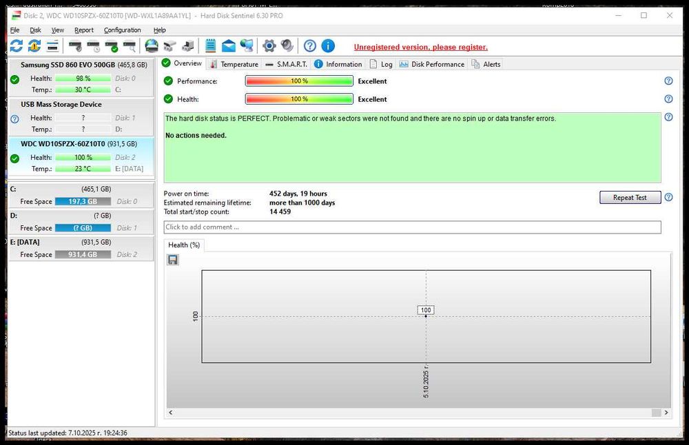Viewport: 689px width, 445px height.
Task: Click Samsung SSD Temp 30 °C bar
Action: point(83,90)
